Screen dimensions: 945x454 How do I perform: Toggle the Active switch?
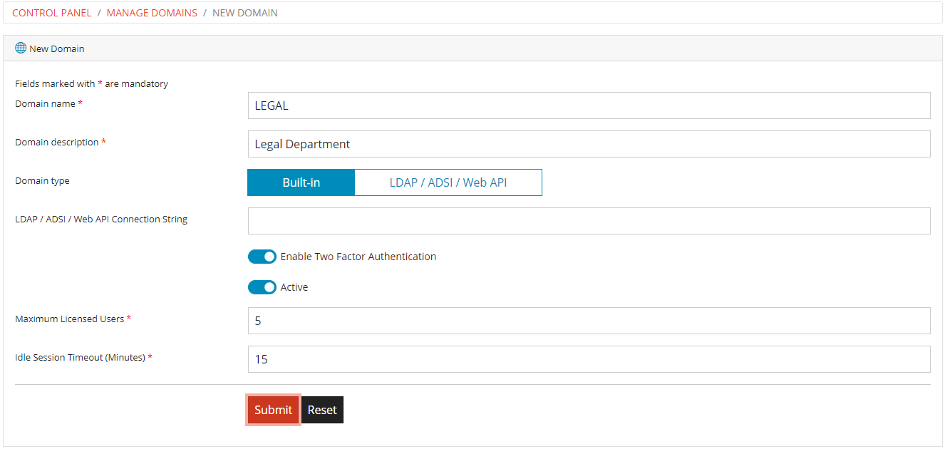pyautogui.click(x=262, y=287)
